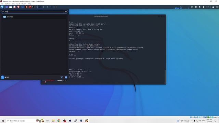Launch the red shield browser icon
The width and height of the screenshot is (219, 123).
coord(18,7)
